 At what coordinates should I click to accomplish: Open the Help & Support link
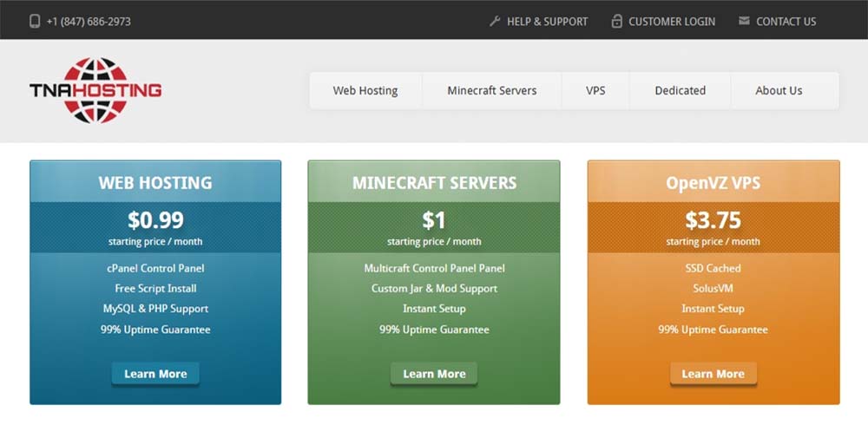point(548,22)
